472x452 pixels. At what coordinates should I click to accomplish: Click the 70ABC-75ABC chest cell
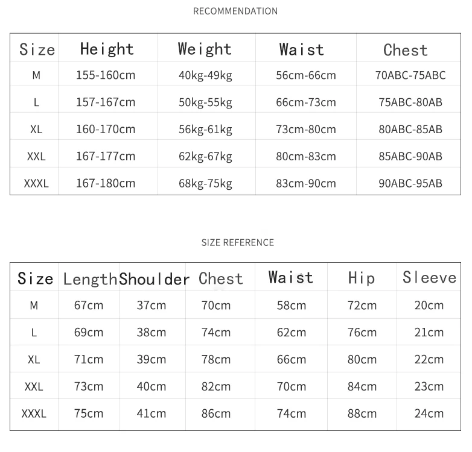(x=410, y=75)
